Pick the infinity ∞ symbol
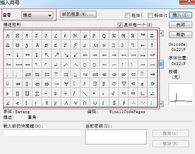The image size is (195, 154). coord(133,93)
